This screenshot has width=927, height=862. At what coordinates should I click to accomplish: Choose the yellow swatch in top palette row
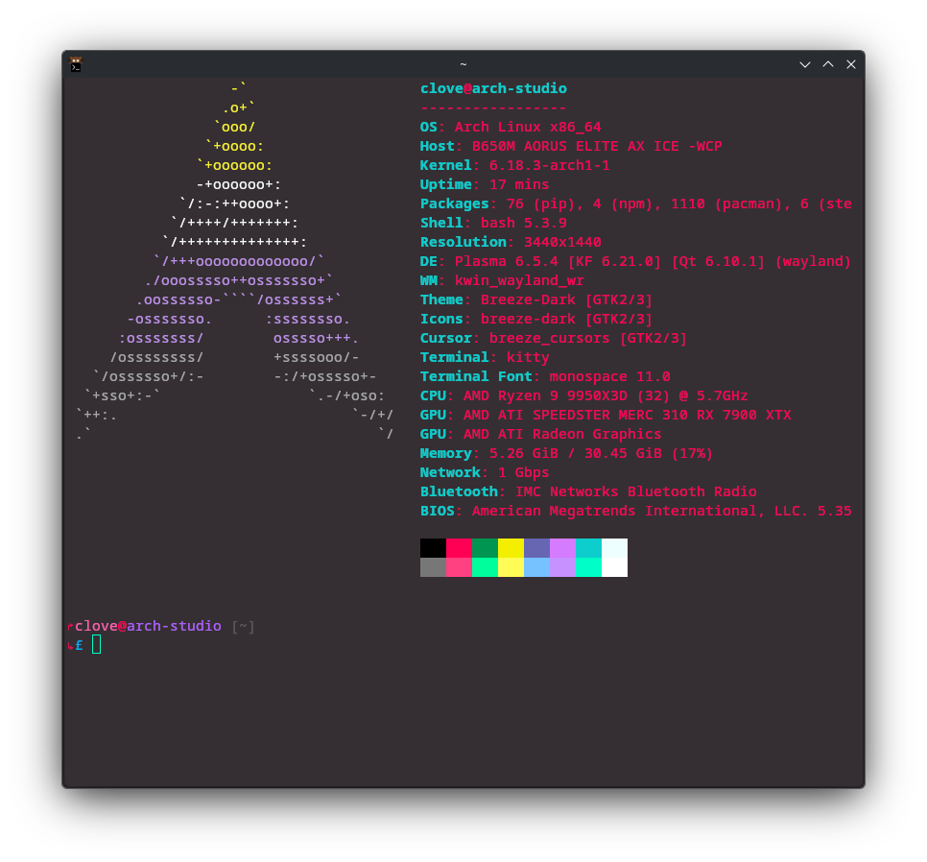click(511, 548)
